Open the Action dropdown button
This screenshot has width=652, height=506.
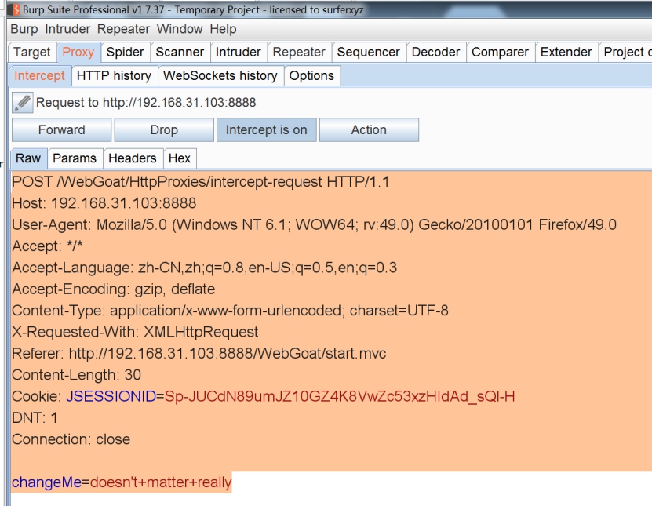coord(369,130)
